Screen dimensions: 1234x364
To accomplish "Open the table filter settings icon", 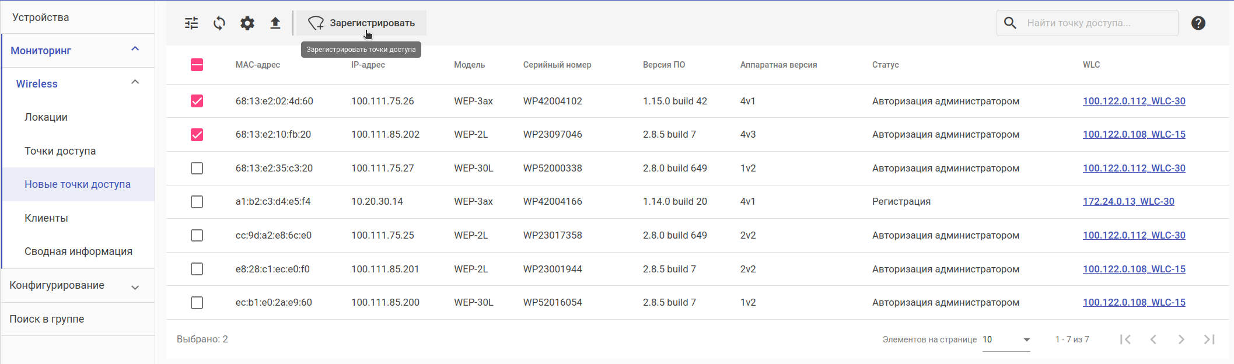I will (191, 23).
